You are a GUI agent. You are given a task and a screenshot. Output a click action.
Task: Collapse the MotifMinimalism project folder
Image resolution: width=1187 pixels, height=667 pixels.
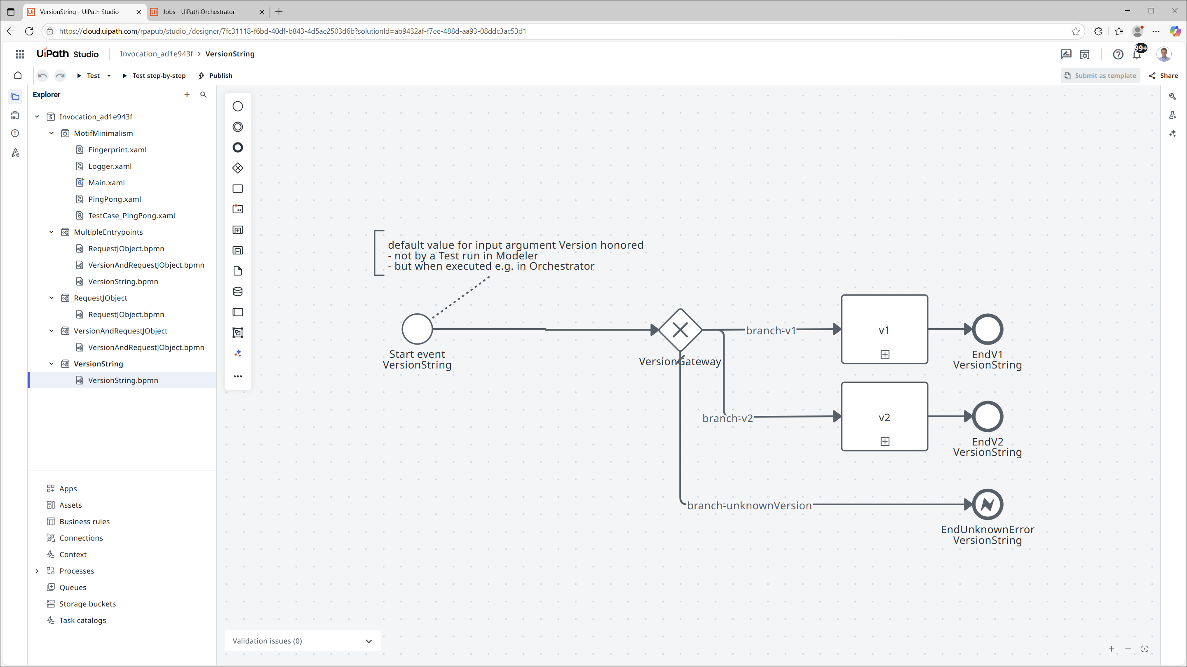click(x=52, y=133)
